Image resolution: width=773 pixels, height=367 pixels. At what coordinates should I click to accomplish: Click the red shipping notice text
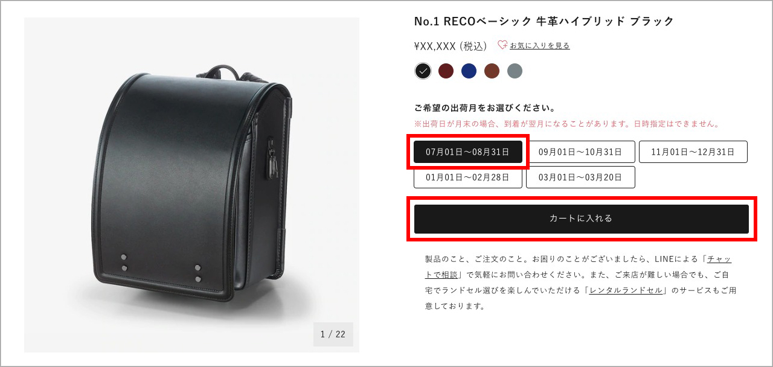point(567,124)
